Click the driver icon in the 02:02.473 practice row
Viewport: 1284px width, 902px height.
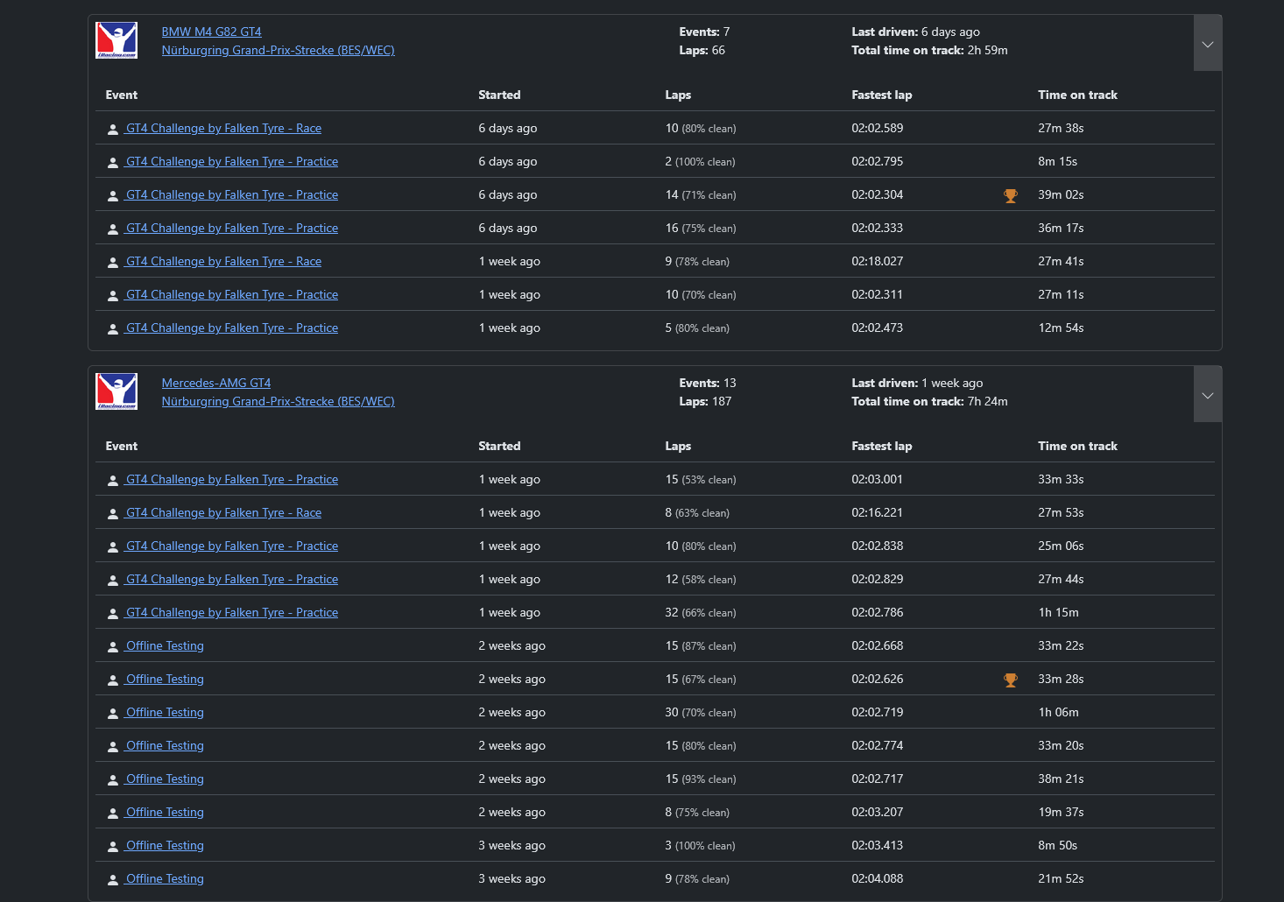[x=113, y=329]
